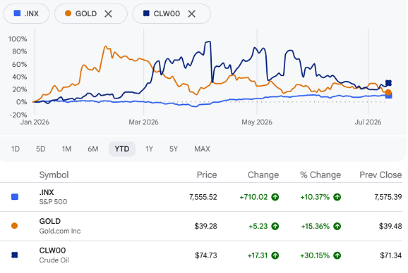Screen dimensions: 408x273
Task: Click the Change column header
Action: tap(263, 175)
